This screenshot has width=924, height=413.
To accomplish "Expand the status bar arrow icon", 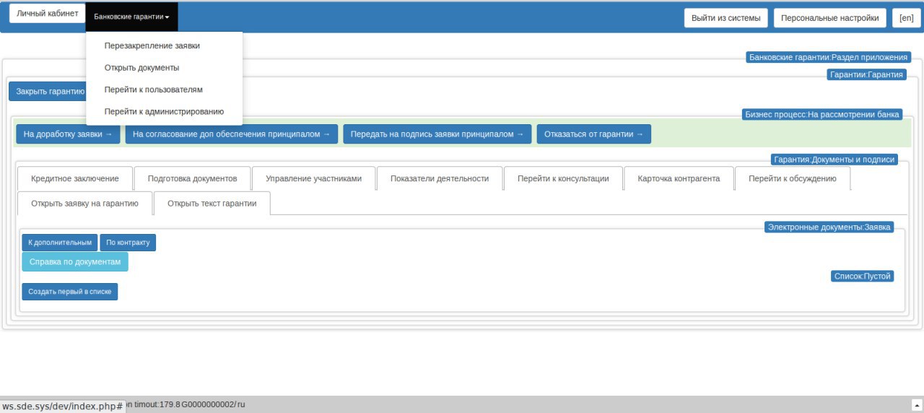I will tap(917, 404).
